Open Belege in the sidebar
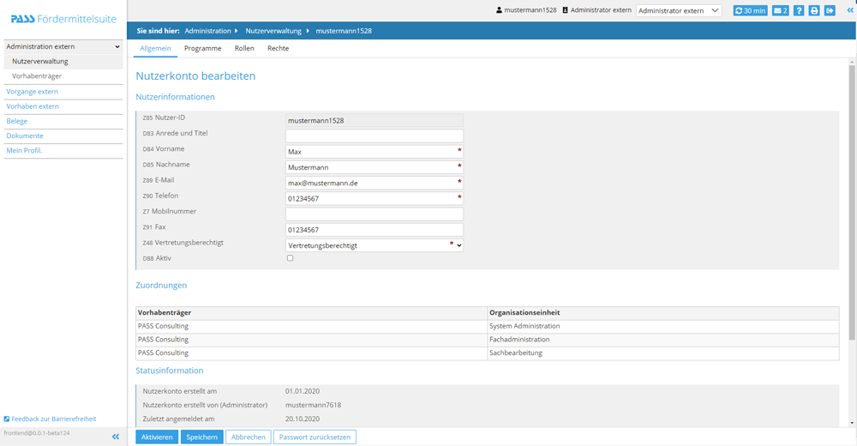 (17, 121)
